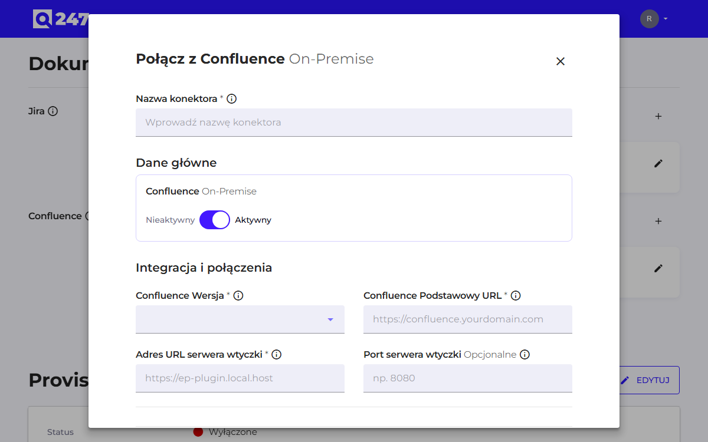Click the Aktywny label
Image resolution: width=708 pixels, height=442 pixels.
253,220
